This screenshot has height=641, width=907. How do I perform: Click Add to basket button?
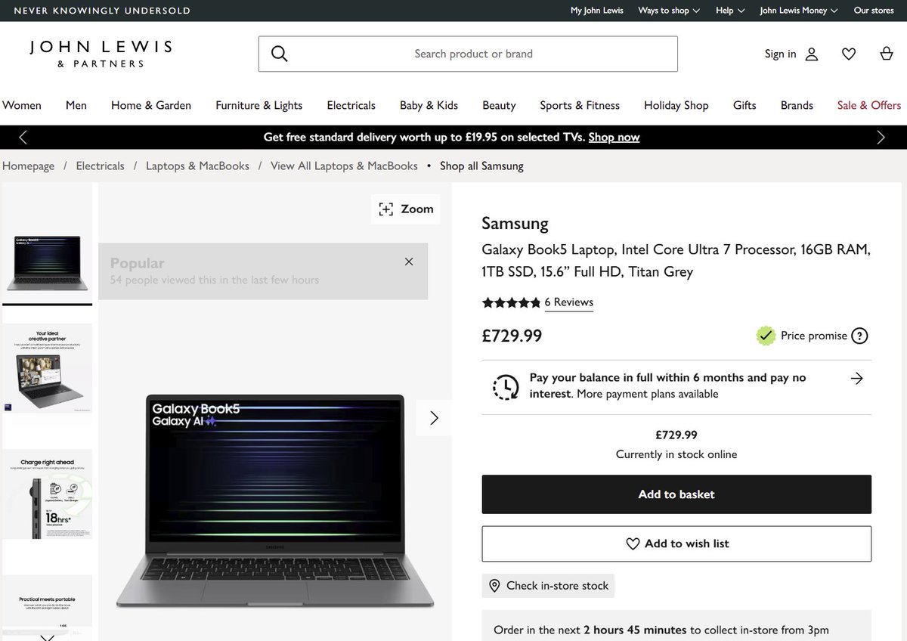676,494
